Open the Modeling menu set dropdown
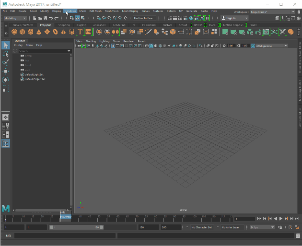Image resolution: width=302 pixels, height=246 pixels. point(17,18)
